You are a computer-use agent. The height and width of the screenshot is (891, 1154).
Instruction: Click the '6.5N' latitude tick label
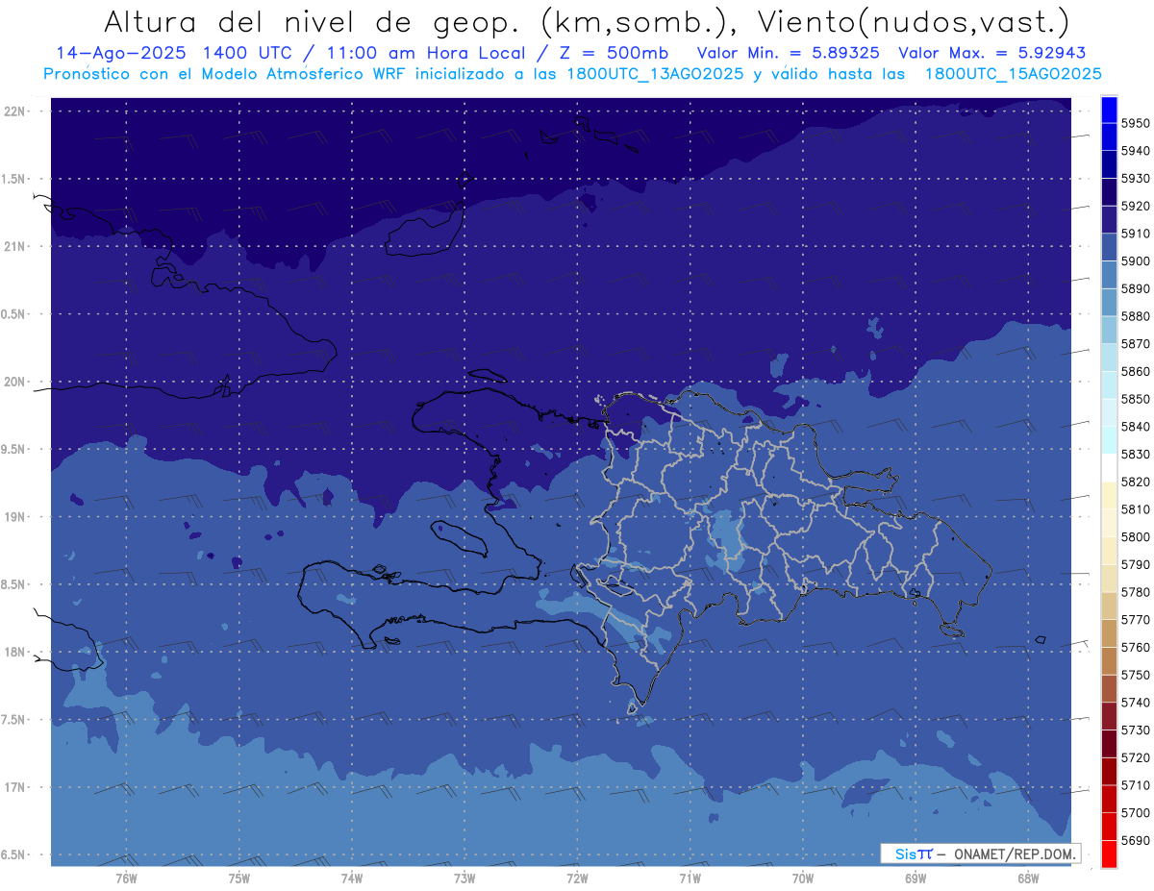point(14,855)
